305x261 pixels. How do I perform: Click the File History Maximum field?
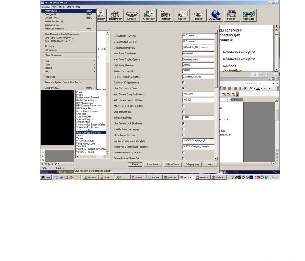(x=198, y=65)
